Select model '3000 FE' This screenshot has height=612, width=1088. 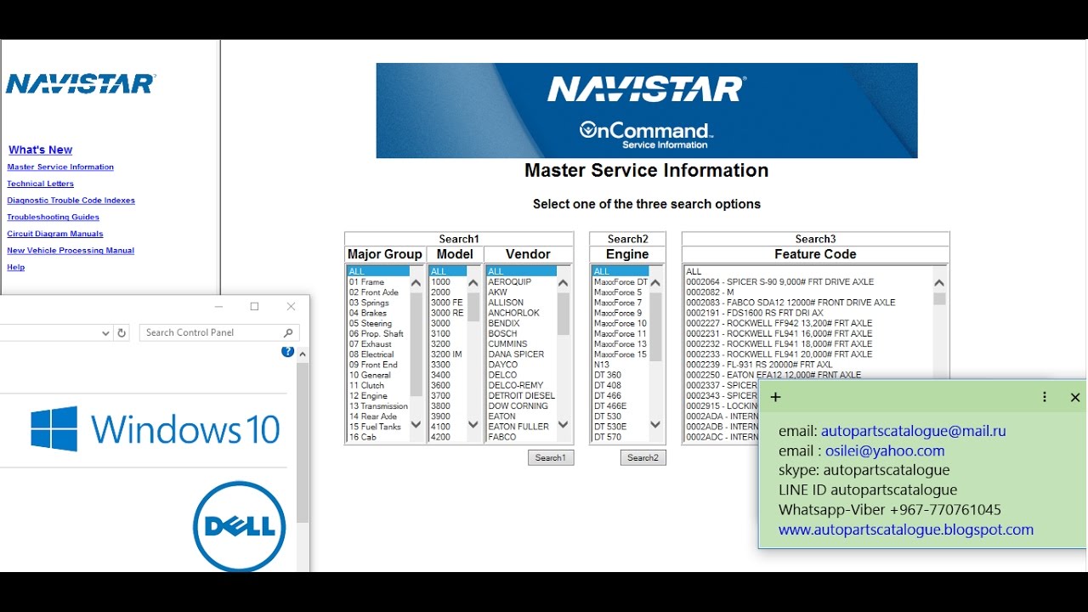point(448,303)
